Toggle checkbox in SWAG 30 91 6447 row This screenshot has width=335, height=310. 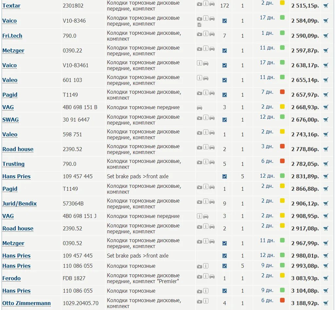pyautogui.click(x=224, y=120)
